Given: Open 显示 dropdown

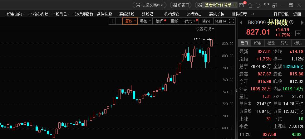Looking at the screenshot, I should [191, 22].
